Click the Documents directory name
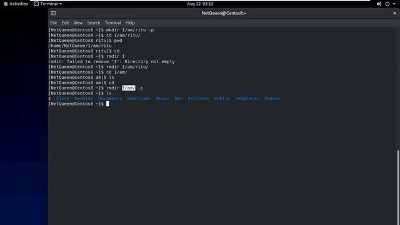 pyautogui.click(x=110, y=99)
